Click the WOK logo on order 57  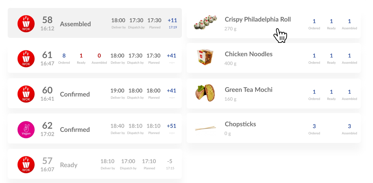[x=26, y=165]
